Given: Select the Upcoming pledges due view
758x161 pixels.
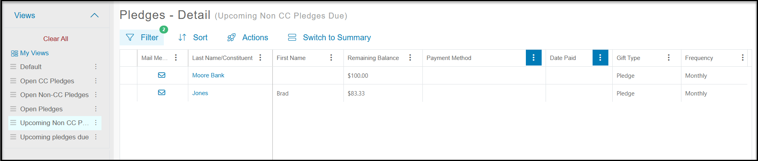Looking at the screenshot, I should 54,137.
